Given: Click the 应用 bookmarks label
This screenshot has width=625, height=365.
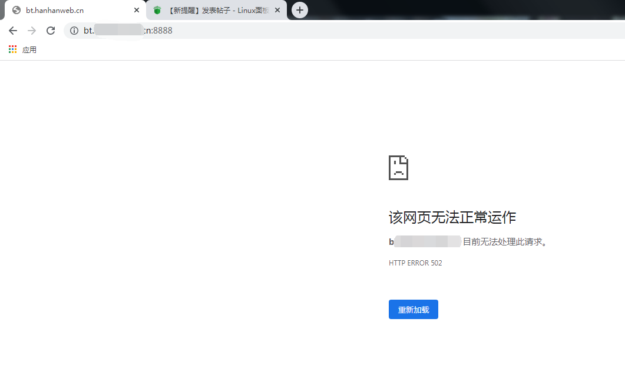Looking at the screenshot, I should pos(29,50).
